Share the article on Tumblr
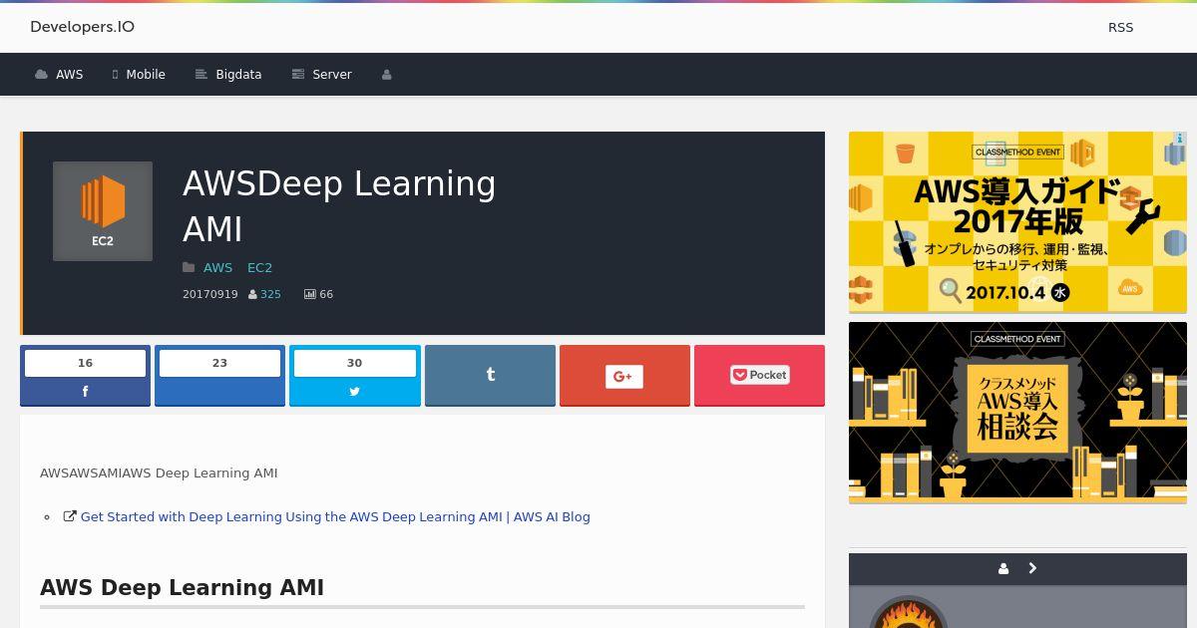 click(490, 376)
